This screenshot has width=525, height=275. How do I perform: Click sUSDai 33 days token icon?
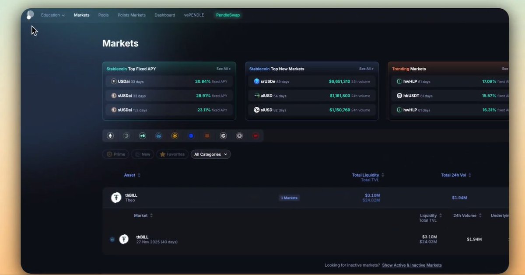pyautogui.click(x=114, y=96)
